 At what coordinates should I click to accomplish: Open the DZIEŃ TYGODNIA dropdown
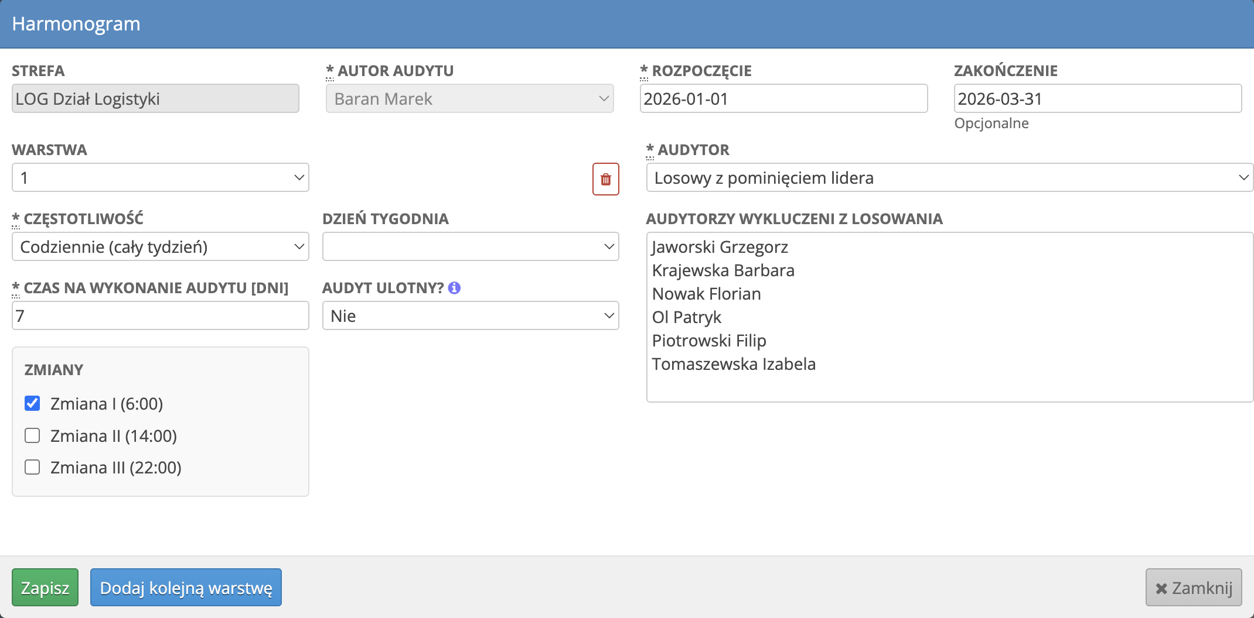[x=469, y=246]
